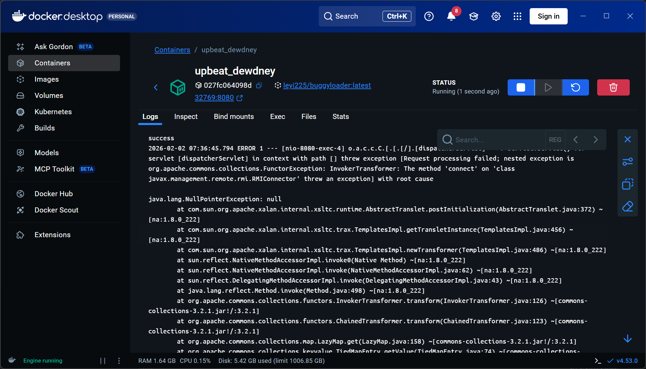Switch to the Exec tab
This screenshot has height=369, width=646.
(x=277, y=117)
